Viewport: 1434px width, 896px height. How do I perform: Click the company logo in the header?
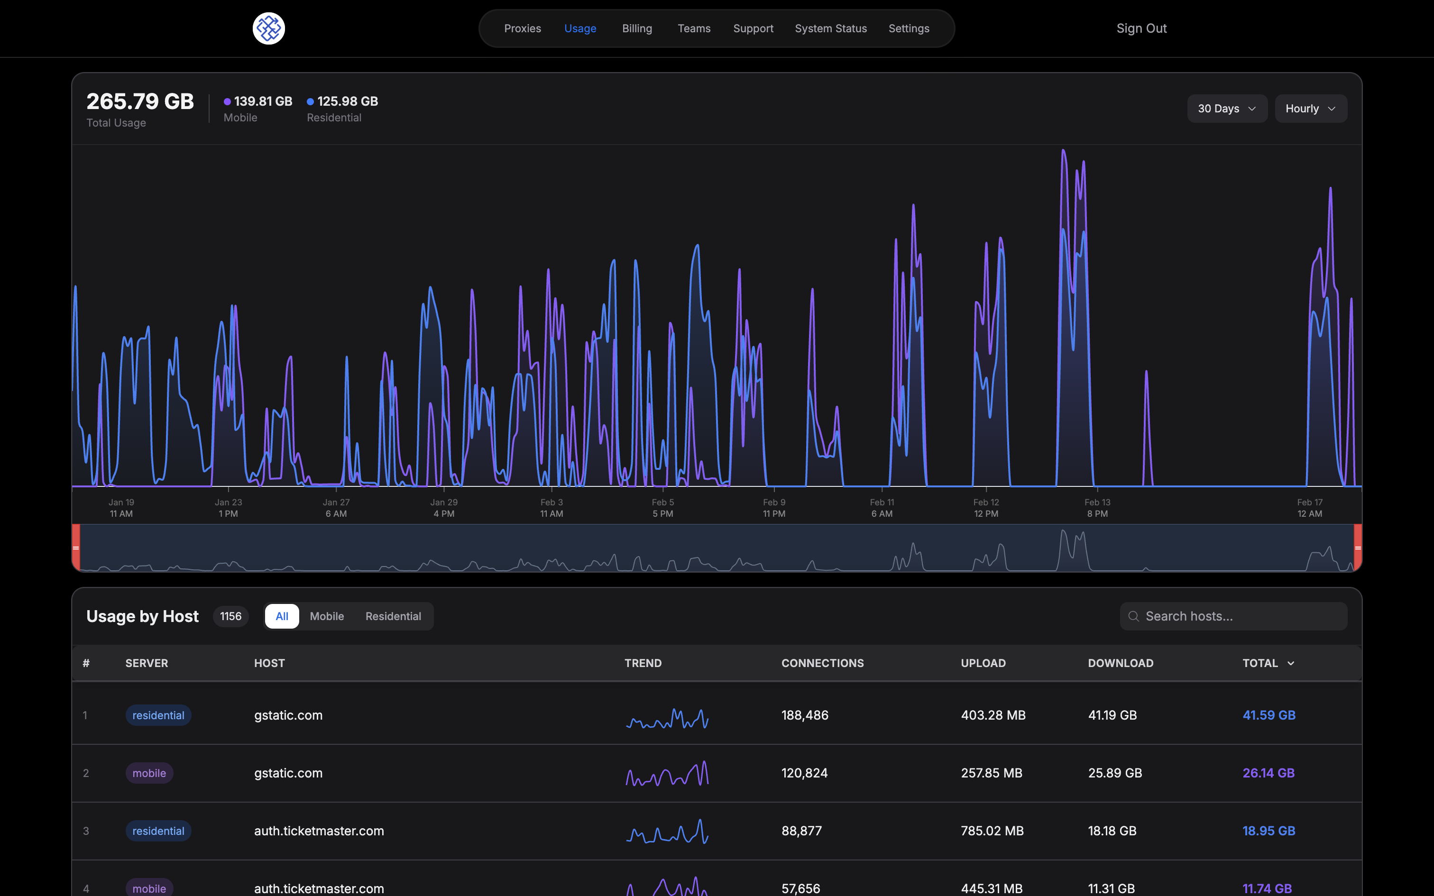268,28
